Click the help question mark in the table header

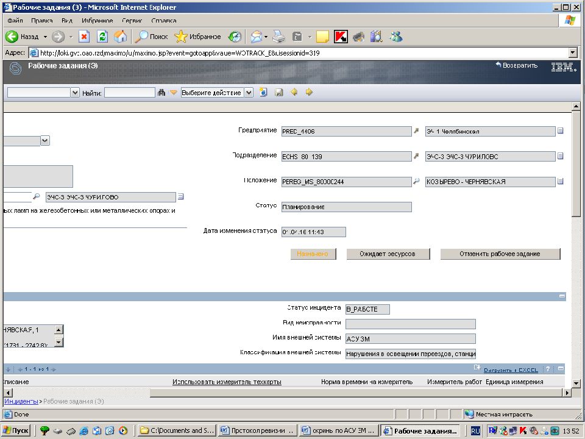pyautogui.click(x=548, y=369)
